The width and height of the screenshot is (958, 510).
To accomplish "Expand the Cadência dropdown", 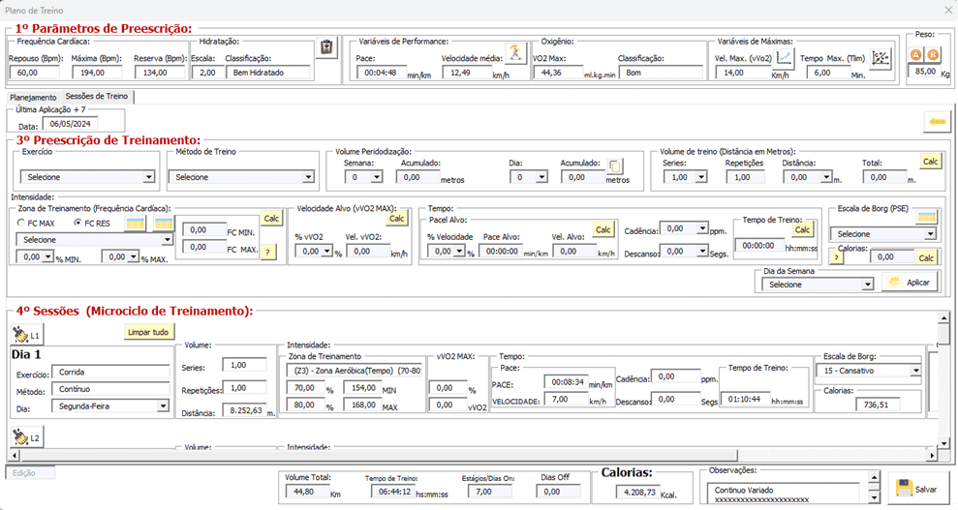I will click(x=702, y=228).
